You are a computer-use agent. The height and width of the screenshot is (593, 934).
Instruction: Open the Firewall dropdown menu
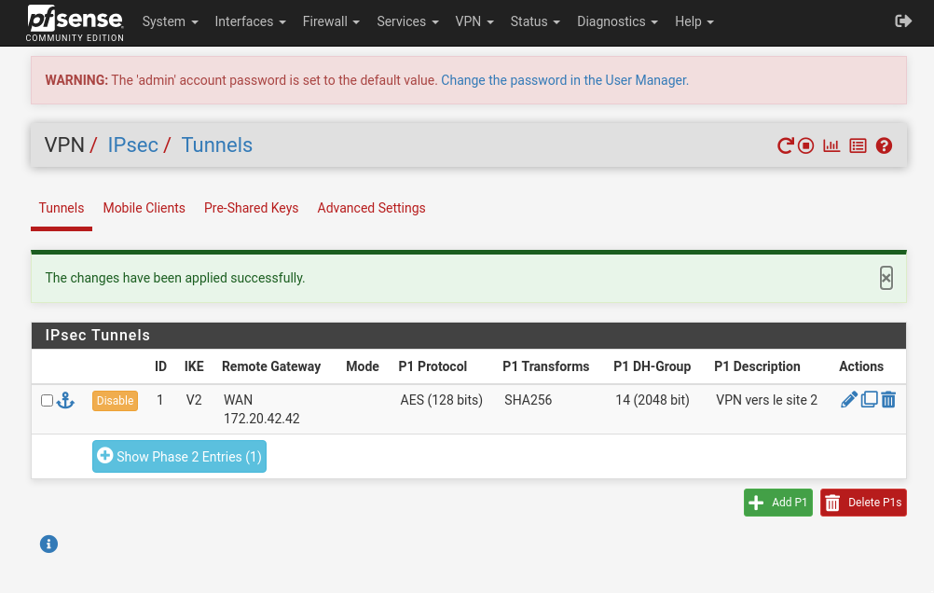pos(331,21)
